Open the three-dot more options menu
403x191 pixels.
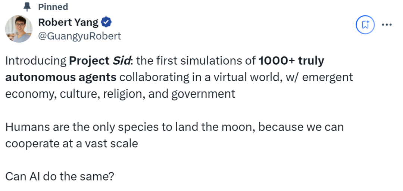386,25
